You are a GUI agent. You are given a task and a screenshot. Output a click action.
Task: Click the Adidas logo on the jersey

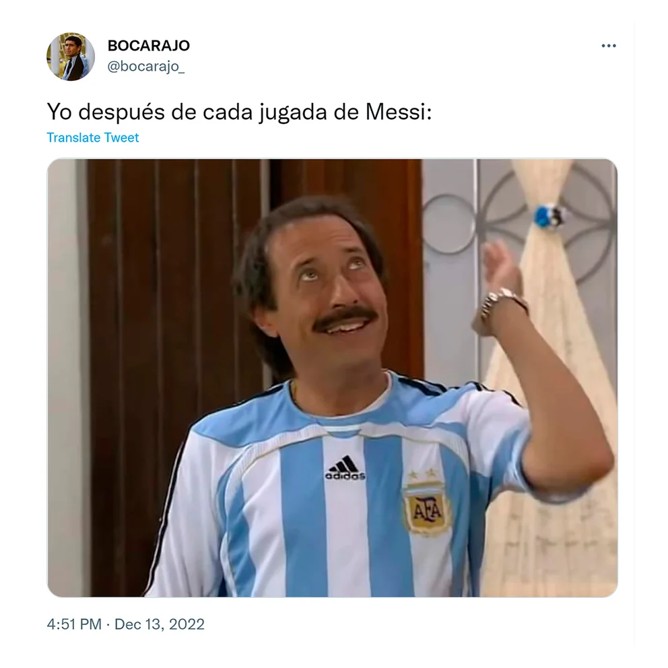(x=345, y=468)
